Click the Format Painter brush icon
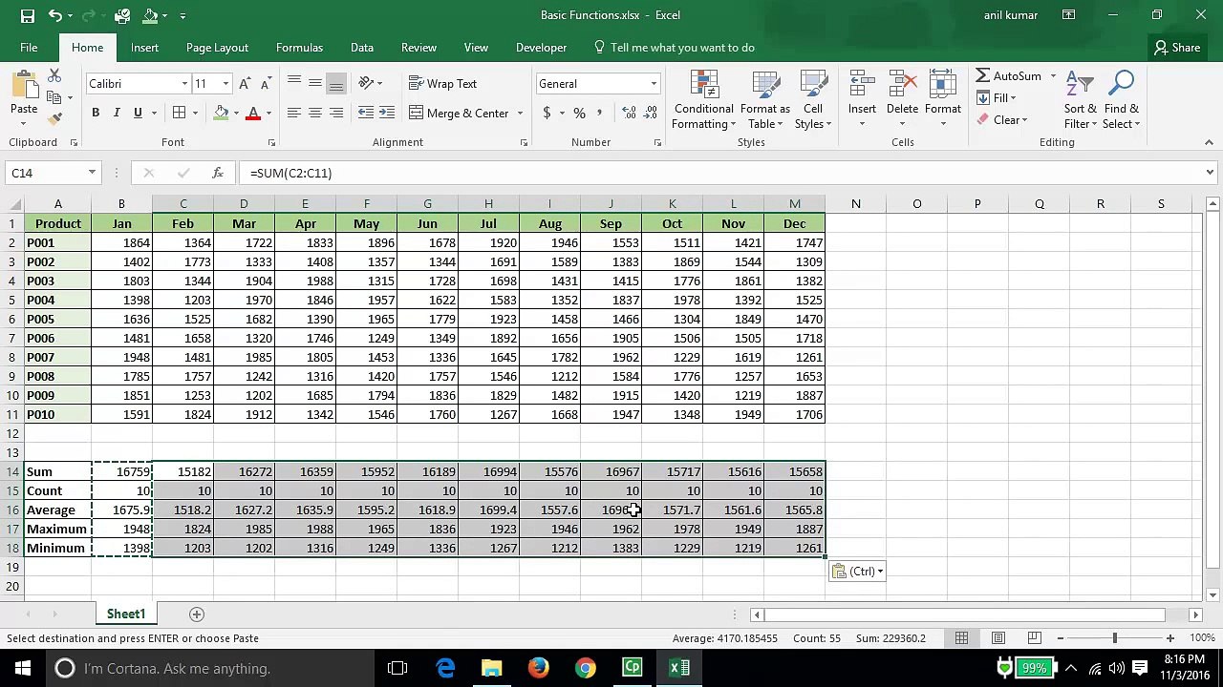Screen dimensions: 1223x687 click(54, 118)
